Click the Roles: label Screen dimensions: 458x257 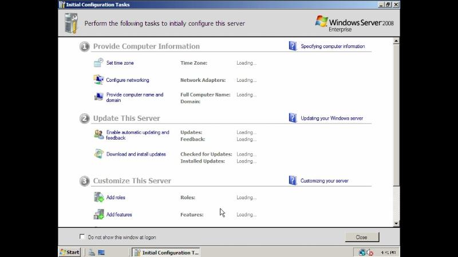tap(188, 197)
